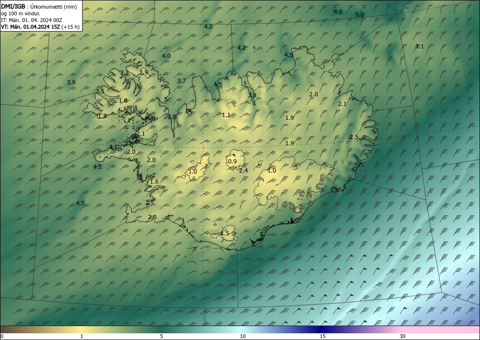Click the 3.5 value label on the map

point(100,92)
